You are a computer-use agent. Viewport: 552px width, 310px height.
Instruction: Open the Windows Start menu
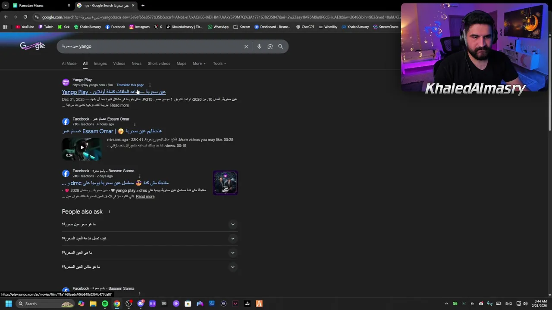(8, 304)
